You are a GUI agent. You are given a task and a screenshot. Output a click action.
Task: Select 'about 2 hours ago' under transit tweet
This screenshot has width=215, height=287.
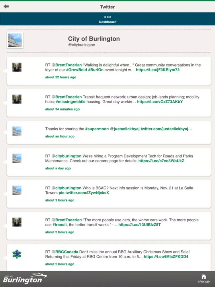pos(60,232)
